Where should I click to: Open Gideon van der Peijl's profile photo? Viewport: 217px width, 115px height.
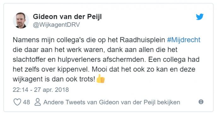coord(21,20)
